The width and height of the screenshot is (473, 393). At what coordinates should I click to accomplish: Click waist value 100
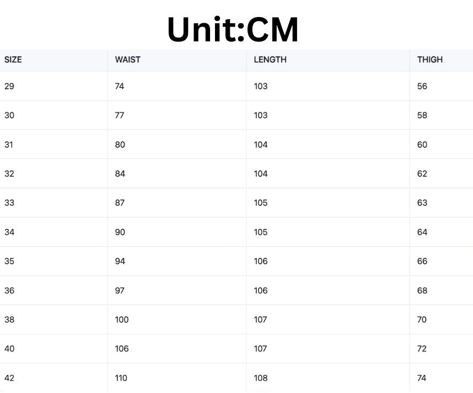(122, 319)
